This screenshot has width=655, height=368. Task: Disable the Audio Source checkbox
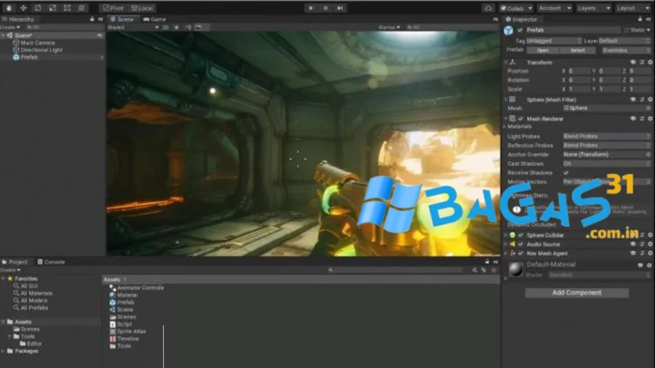[x=521, y=245]
